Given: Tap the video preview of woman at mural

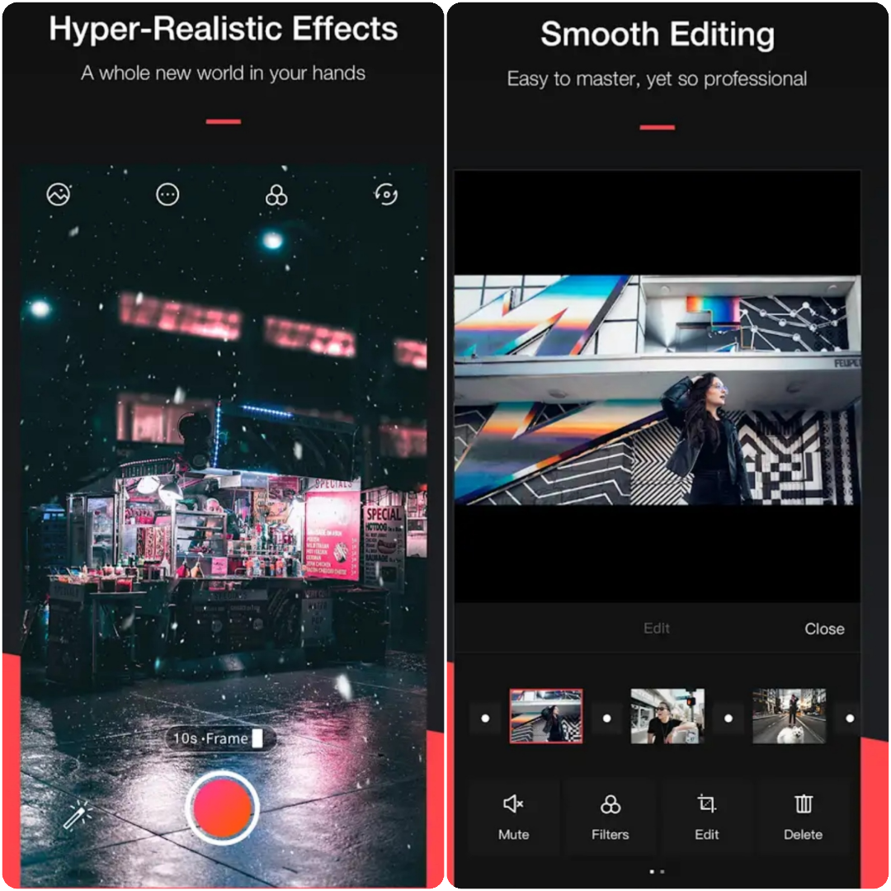Looking at the screenshot, I should (657, 389).
